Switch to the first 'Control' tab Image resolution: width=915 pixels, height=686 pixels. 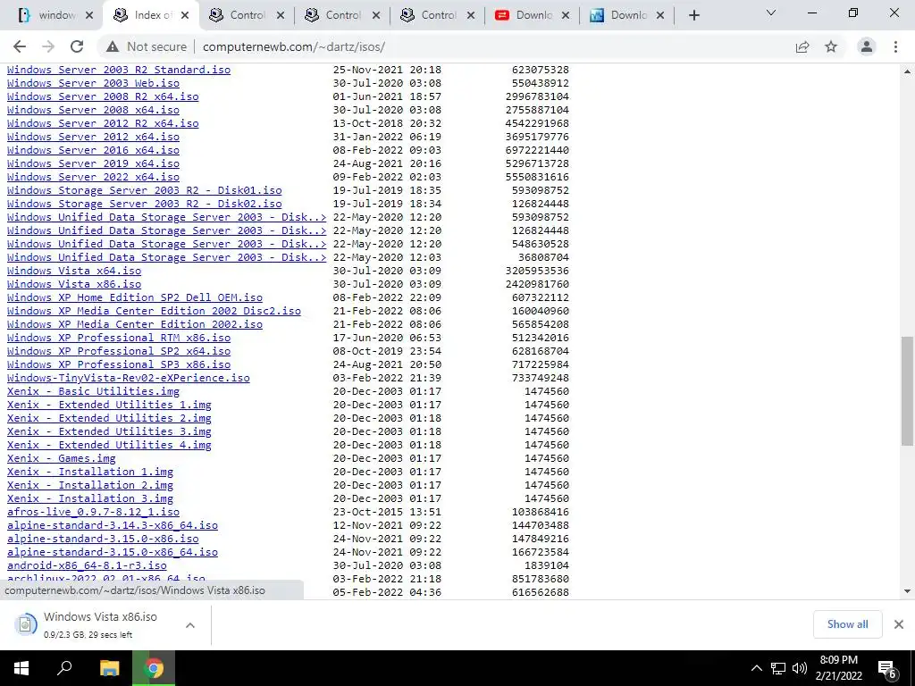point(245,16)
